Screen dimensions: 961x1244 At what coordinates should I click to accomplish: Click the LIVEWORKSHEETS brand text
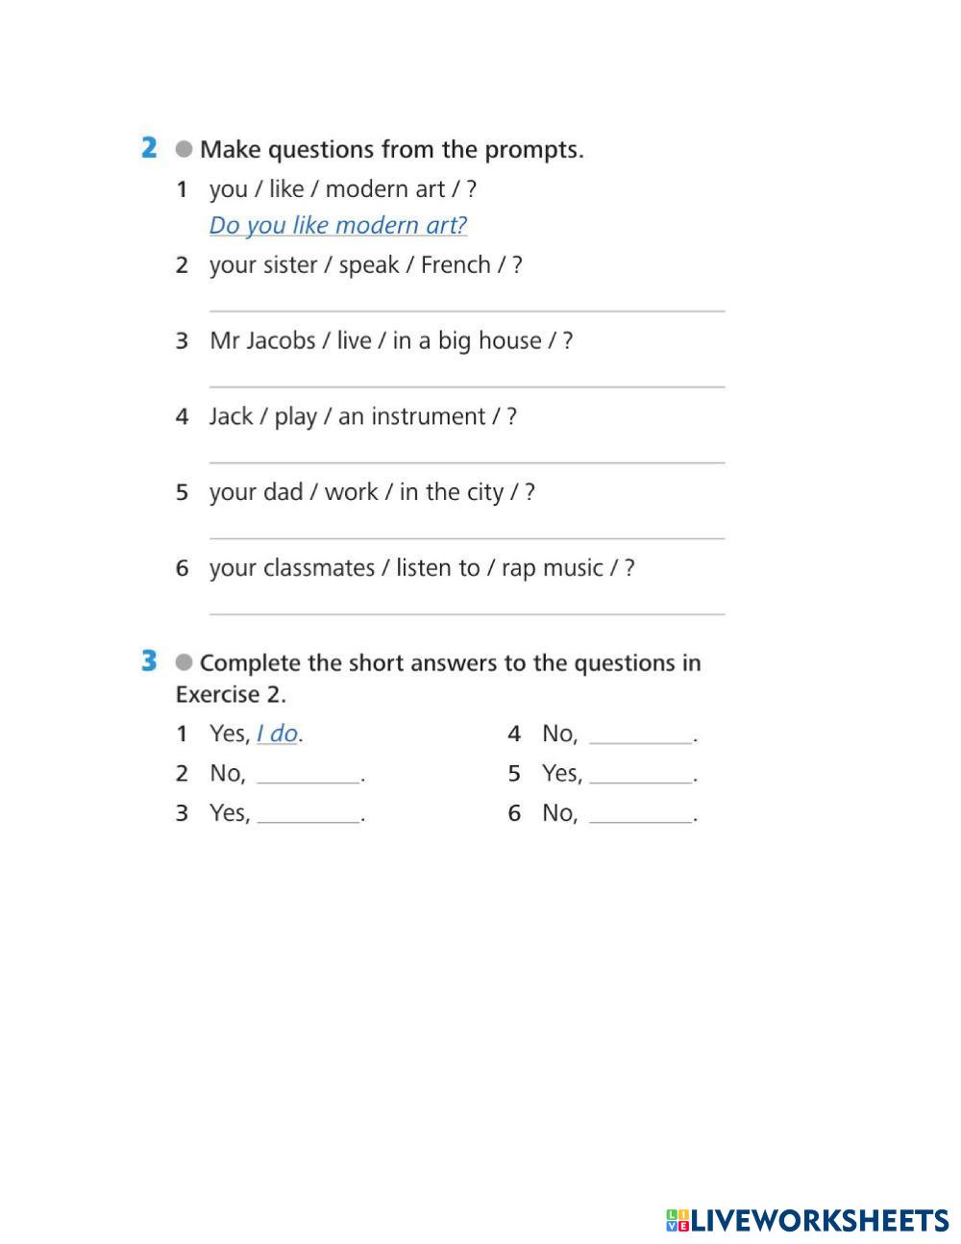(x=820, y=1221)
